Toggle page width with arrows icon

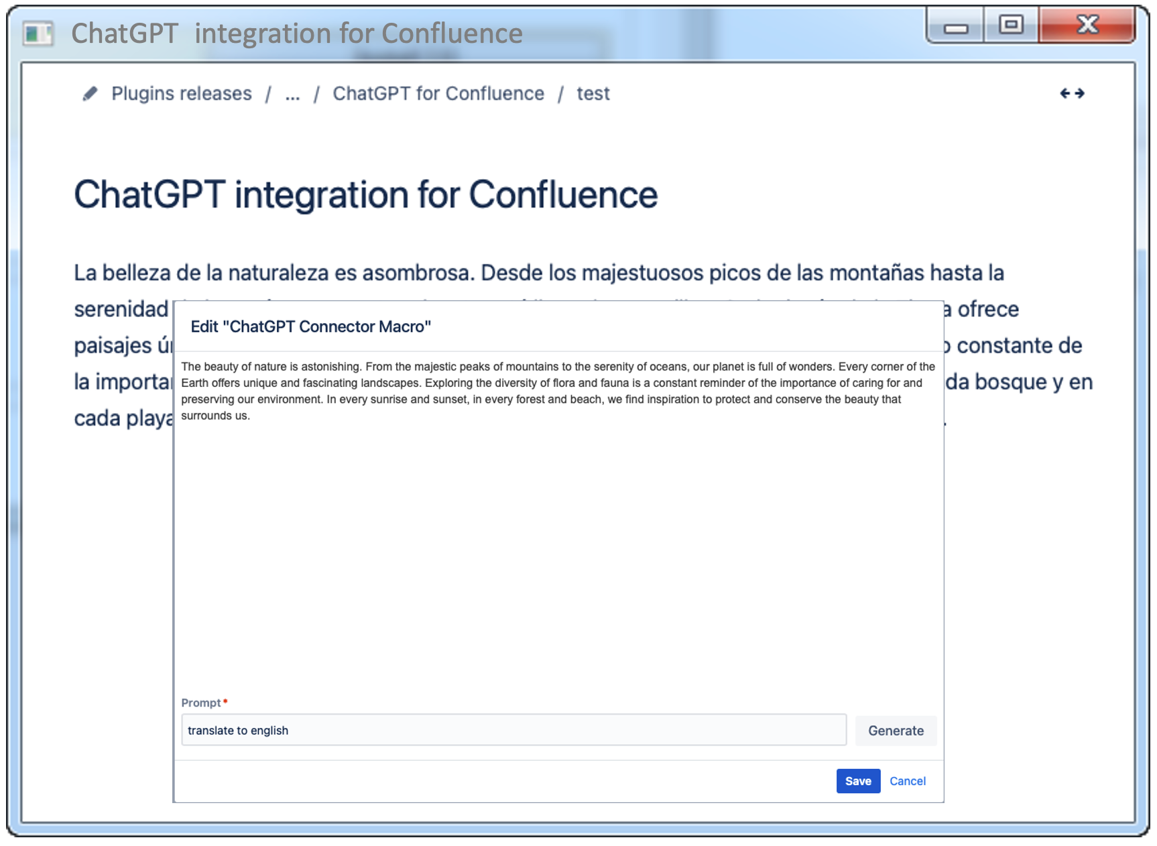click(x=1072, y=93)
